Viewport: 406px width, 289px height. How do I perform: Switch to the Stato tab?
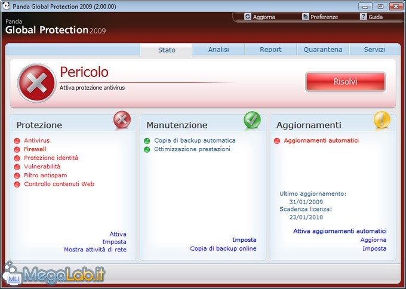[x=167, y=50]
